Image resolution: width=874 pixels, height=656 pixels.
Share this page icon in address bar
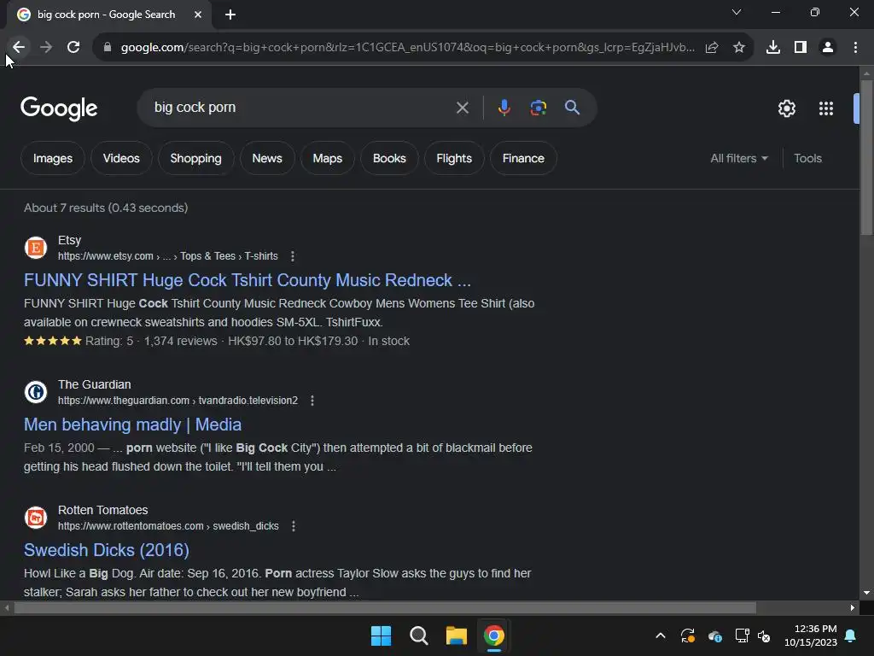pyautogui.click(x=712, y=48)
